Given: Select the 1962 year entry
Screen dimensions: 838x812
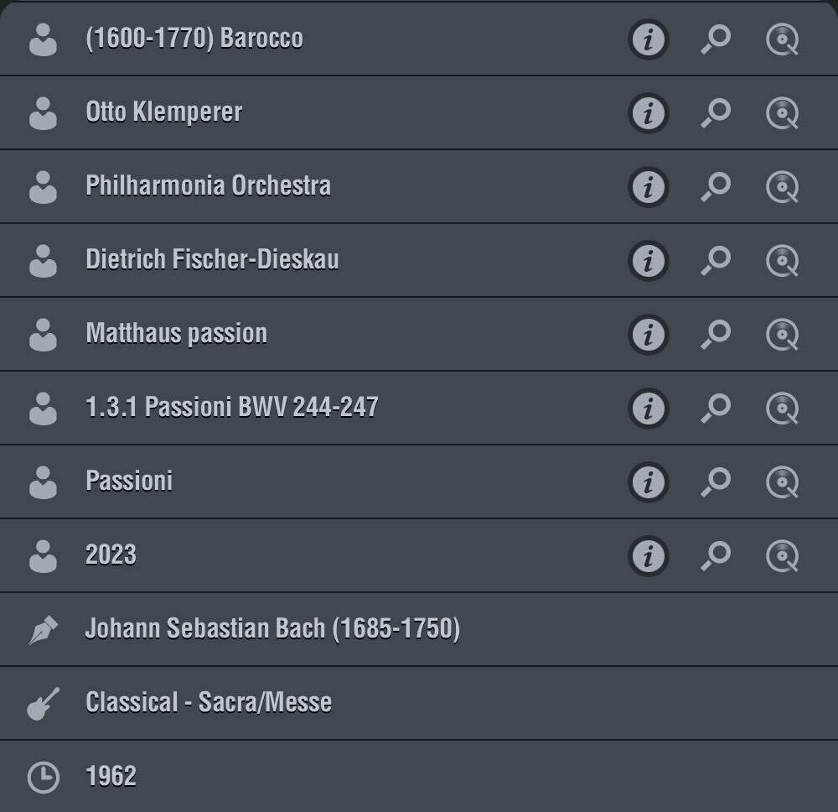Looking at the screenshot, I should tap(419, 776).
